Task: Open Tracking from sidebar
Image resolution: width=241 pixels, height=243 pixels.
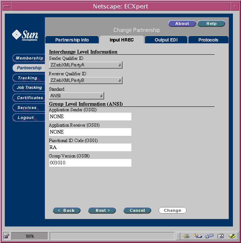Action: 29,78
